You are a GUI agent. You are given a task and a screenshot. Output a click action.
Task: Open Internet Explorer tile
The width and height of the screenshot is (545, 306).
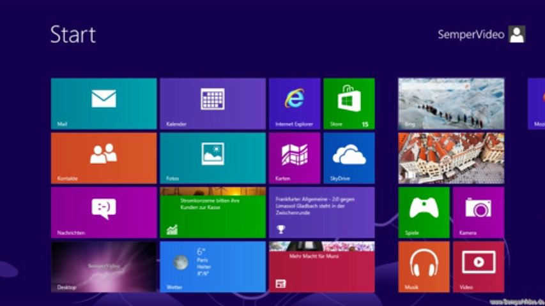[295, 103]
